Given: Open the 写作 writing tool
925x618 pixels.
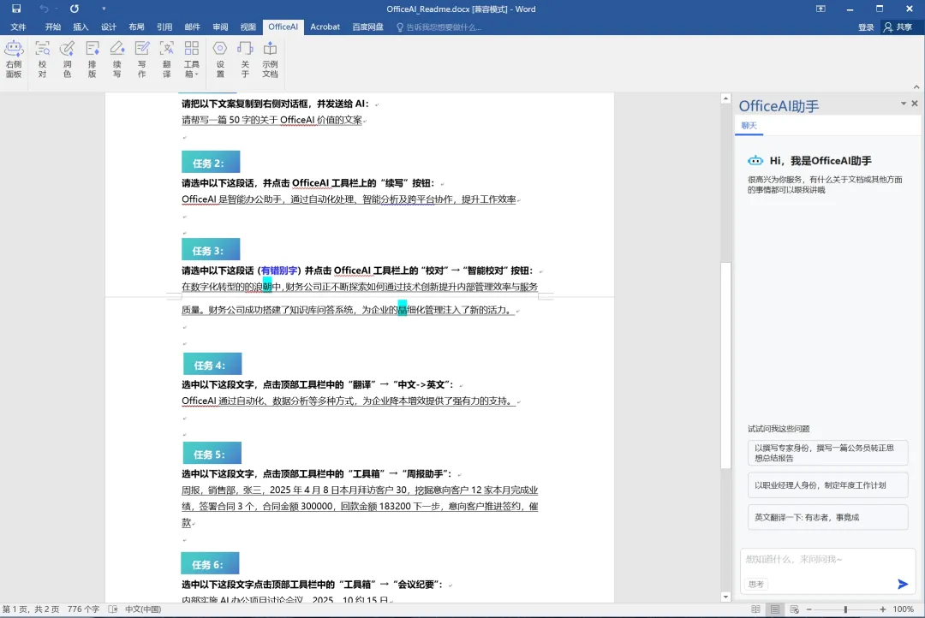Looking at the screenshot, I should [x=141, y=59].
